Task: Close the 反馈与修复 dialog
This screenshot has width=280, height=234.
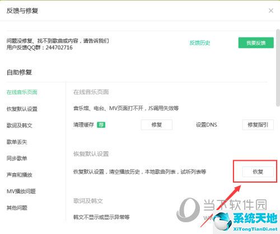Action: tap(271, 11)
